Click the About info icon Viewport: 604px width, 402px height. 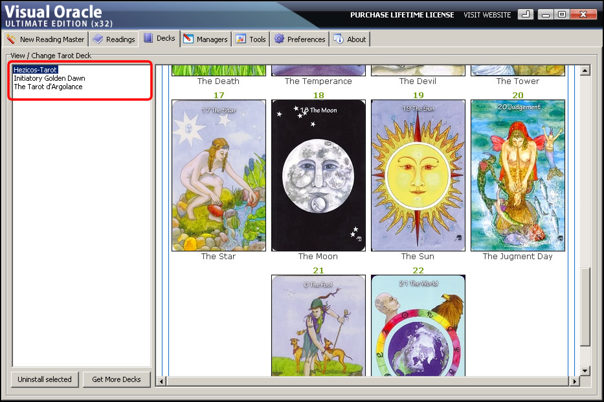338,39
